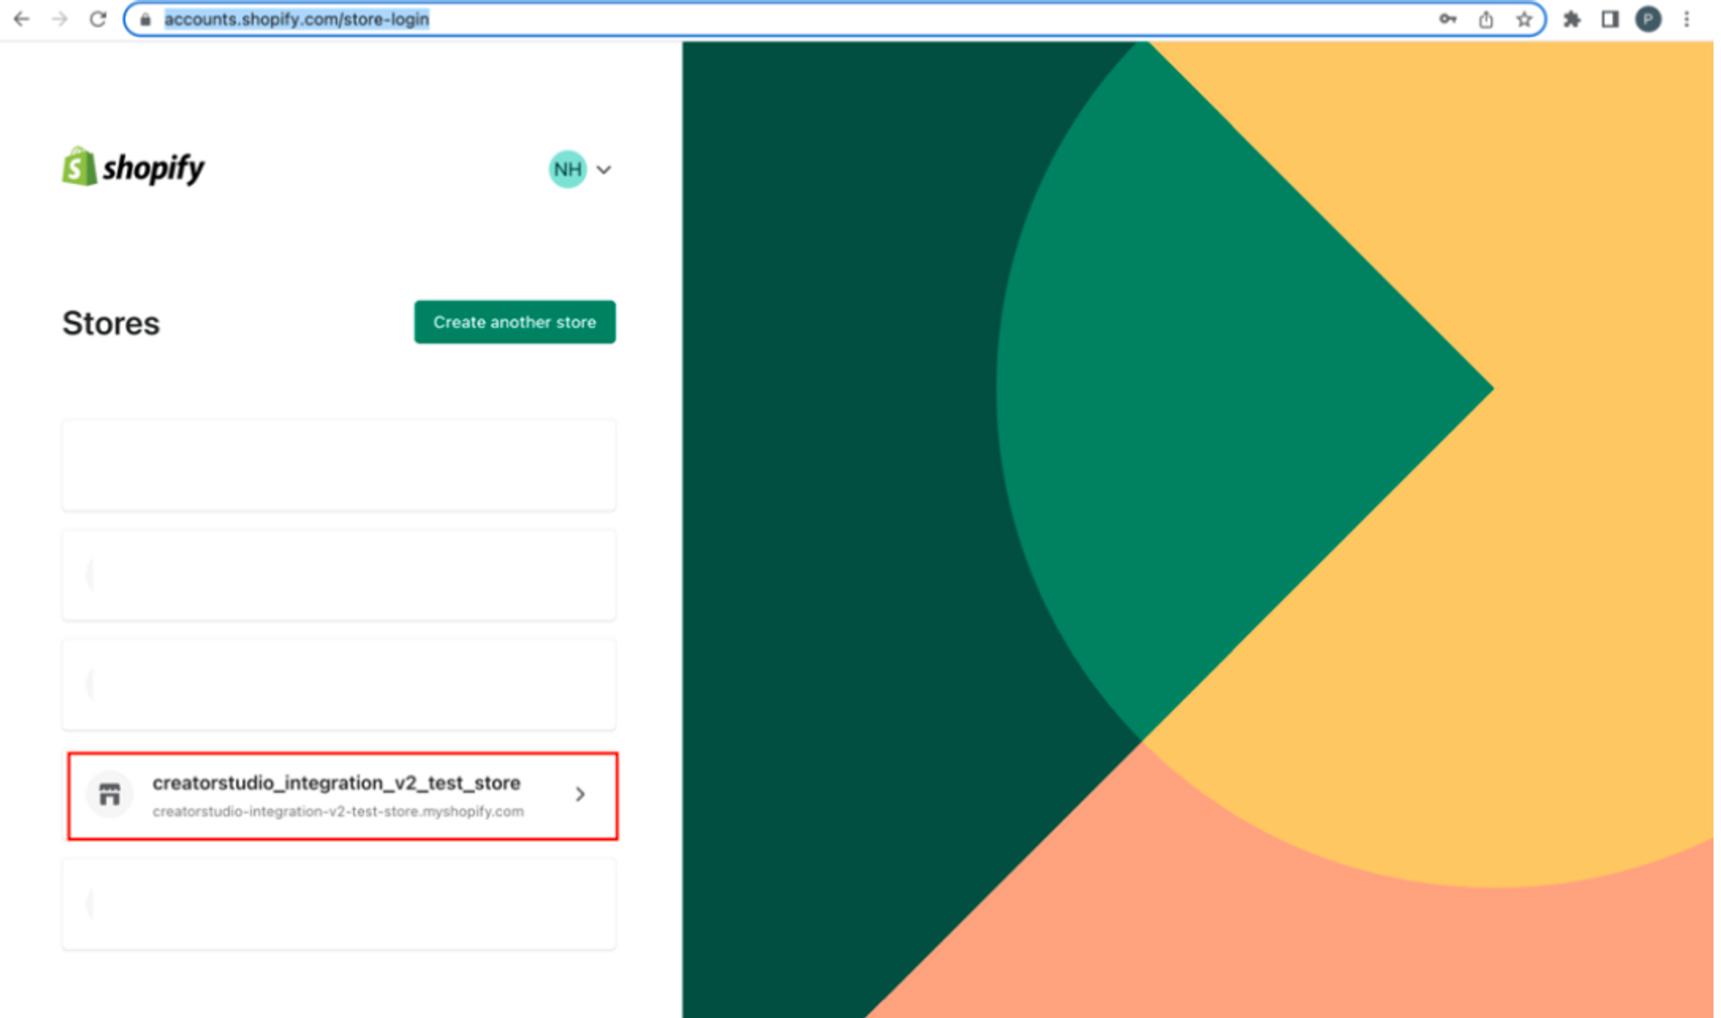Image resolution: width=1721 pixels, height=1018 pixels.
Task: Click the padlock site info icon
Action: click(x=145, y=19)
